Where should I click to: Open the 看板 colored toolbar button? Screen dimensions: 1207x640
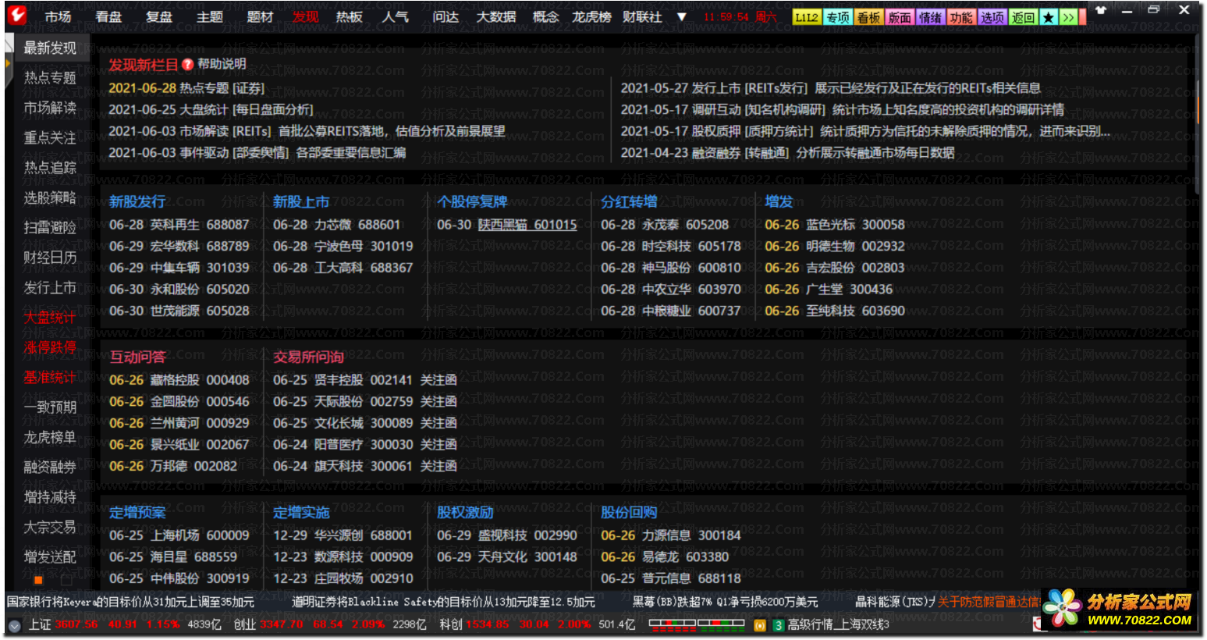[868, 17]
